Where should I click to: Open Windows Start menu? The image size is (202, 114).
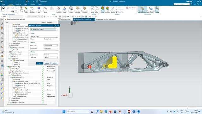(x=64, y=111)
